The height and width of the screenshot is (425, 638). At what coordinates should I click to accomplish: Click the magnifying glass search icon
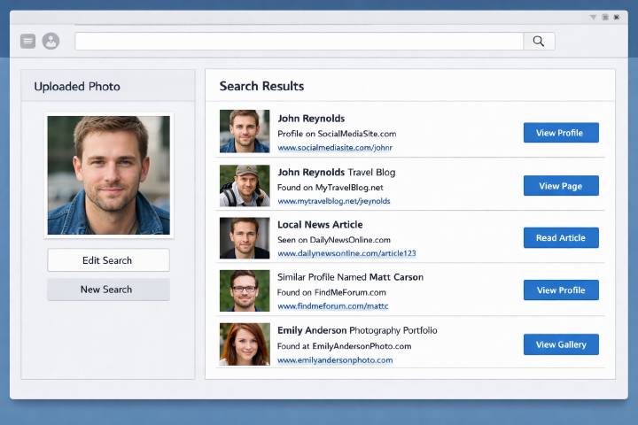tap(539, 41)
